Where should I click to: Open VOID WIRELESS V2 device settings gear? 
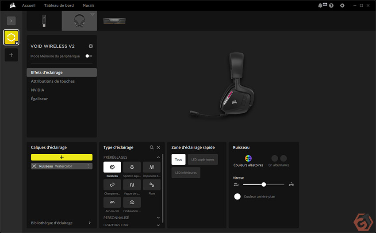click(91, 46)
